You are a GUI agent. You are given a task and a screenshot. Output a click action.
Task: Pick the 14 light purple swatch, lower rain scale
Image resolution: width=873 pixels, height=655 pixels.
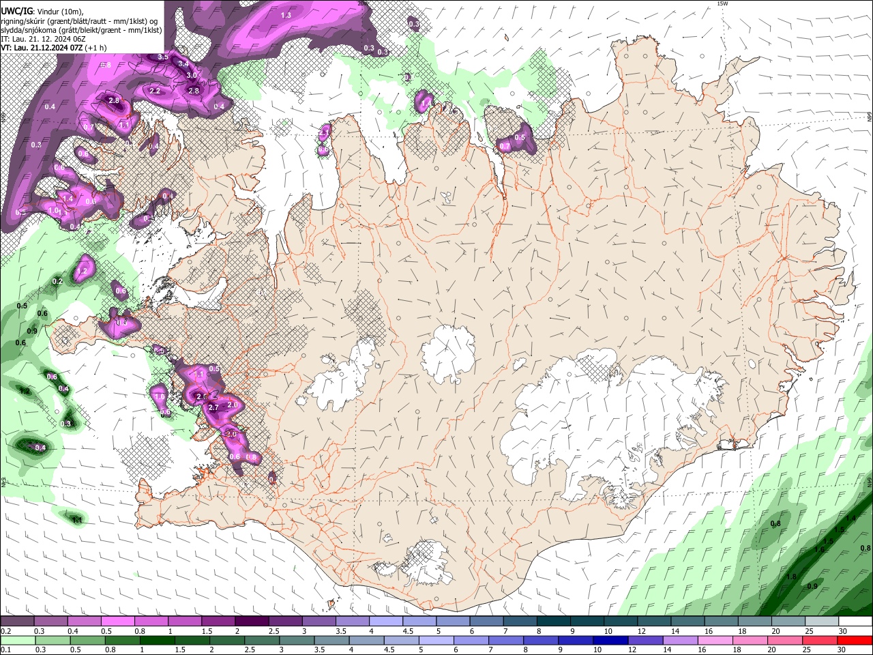click(x=682, y=641)
